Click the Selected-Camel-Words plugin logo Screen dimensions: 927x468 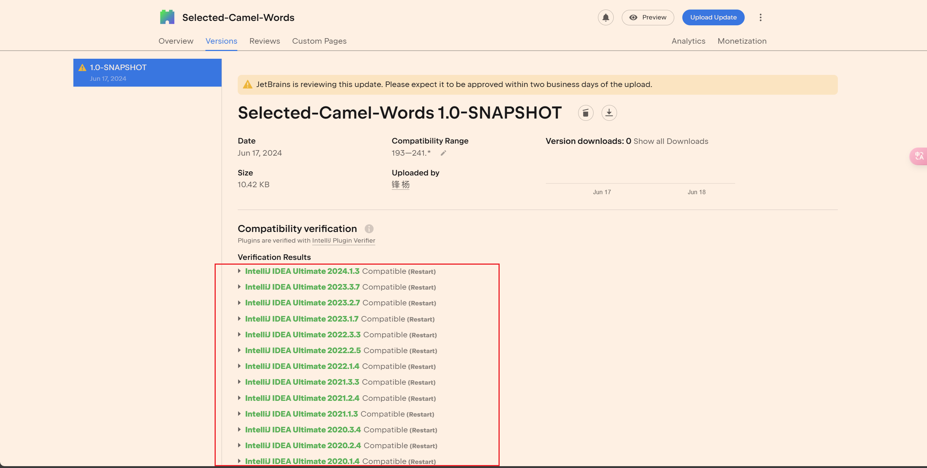pyautogui.click(x=167, y=17)
